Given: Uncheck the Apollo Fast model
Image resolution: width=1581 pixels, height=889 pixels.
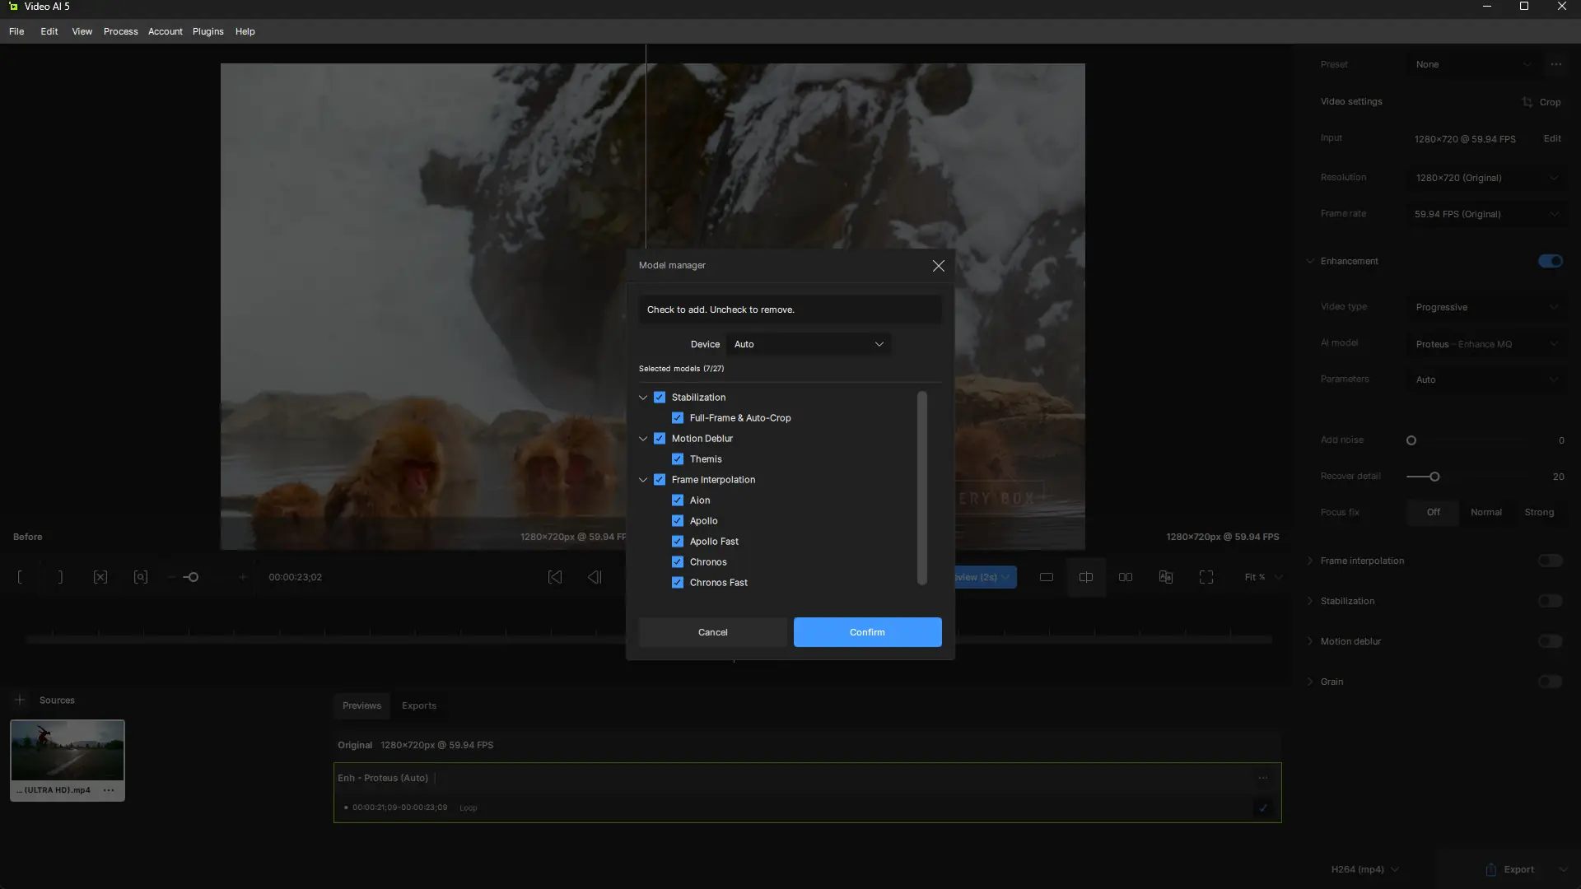Looking at the screenshot, I should pyautogui.click(x=677, y=542).
